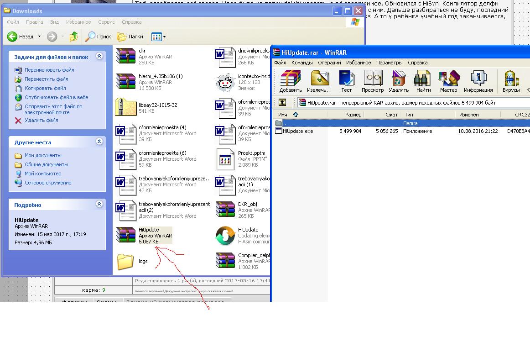The height and width of the screenshot is (358, 530).
Task: Open Search (Поиск) in Explorer toolbar
Action: [98, 37]
